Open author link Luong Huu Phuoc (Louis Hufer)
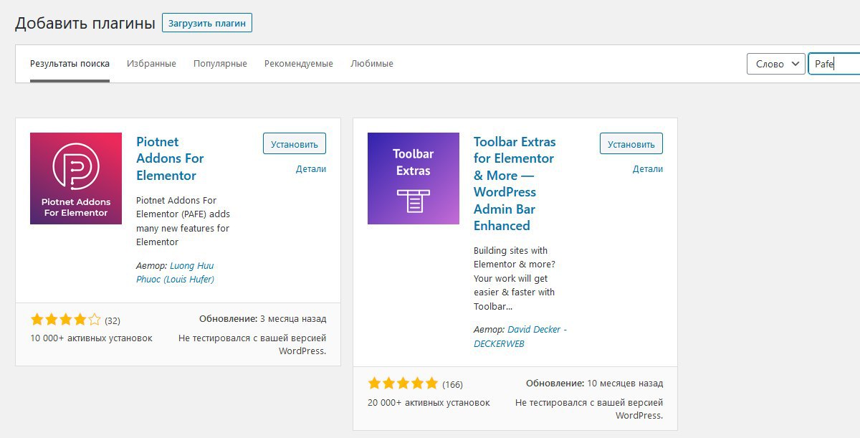This screenshot has height=438, width=860. tap(176, 272)
